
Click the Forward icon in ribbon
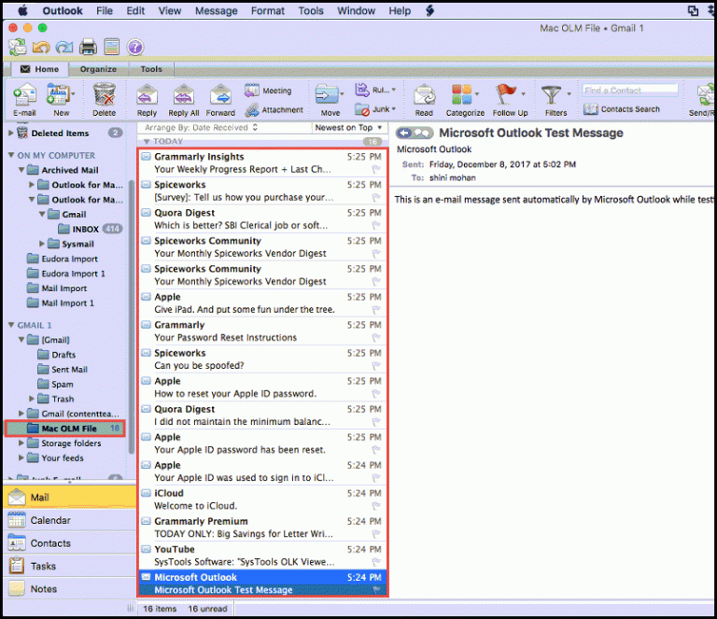tap(220, 100)
